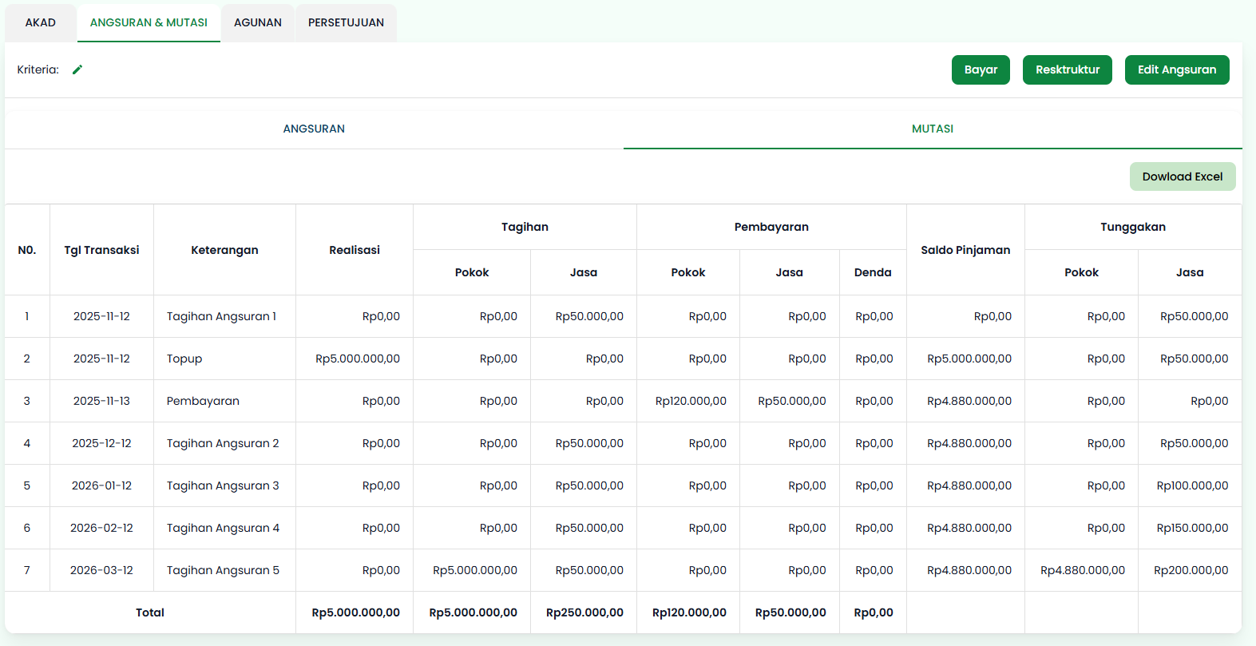Click the Denda column header under Pembayaran
The height and width of the screenshot is (646, 1256).
tap(872, 272)
